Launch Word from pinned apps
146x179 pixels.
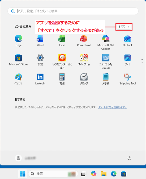click(x=40, y=41)
